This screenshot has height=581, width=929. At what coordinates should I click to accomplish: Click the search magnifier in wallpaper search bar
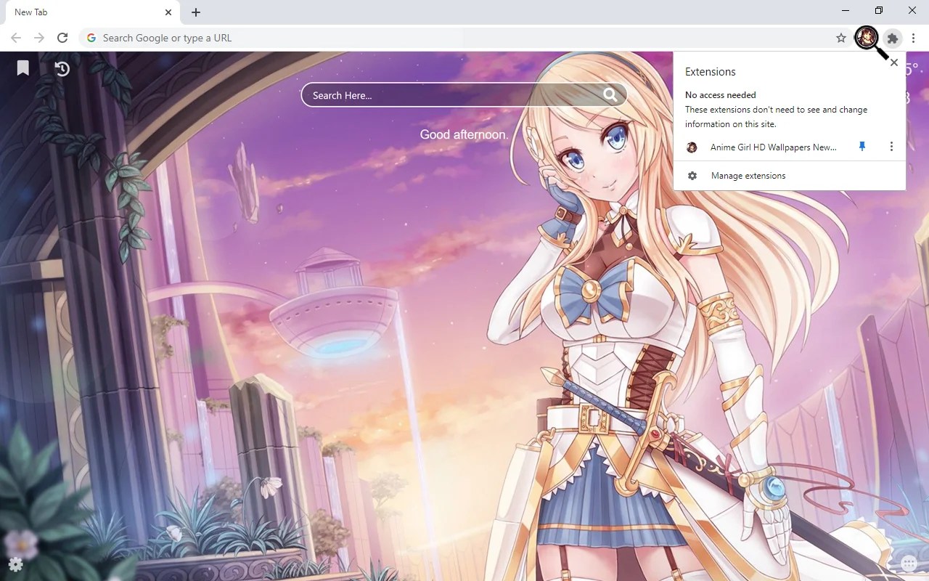[610, 94]
